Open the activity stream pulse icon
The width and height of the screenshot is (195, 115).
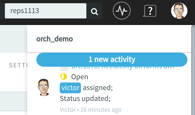tap(122, 11)
